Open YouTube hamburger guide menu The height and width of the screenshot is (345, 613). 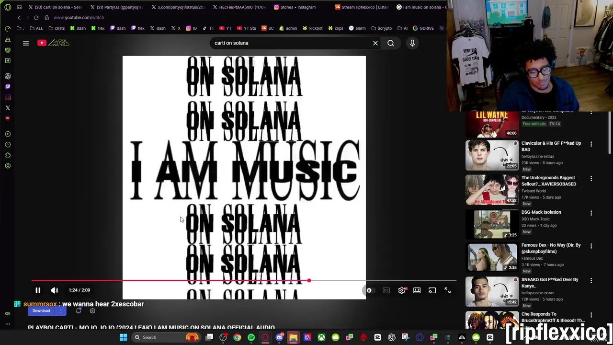pyautogui.click(x=26, y=43)
